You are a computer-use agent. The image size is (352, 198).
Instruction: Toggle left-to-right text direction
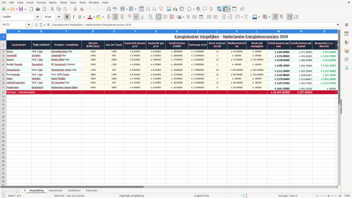pos(275,17)
